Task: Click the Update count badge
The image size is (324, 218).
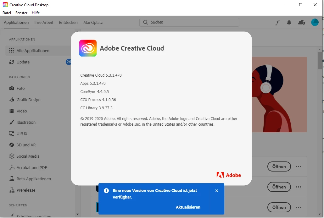Action: click(68, 62)
